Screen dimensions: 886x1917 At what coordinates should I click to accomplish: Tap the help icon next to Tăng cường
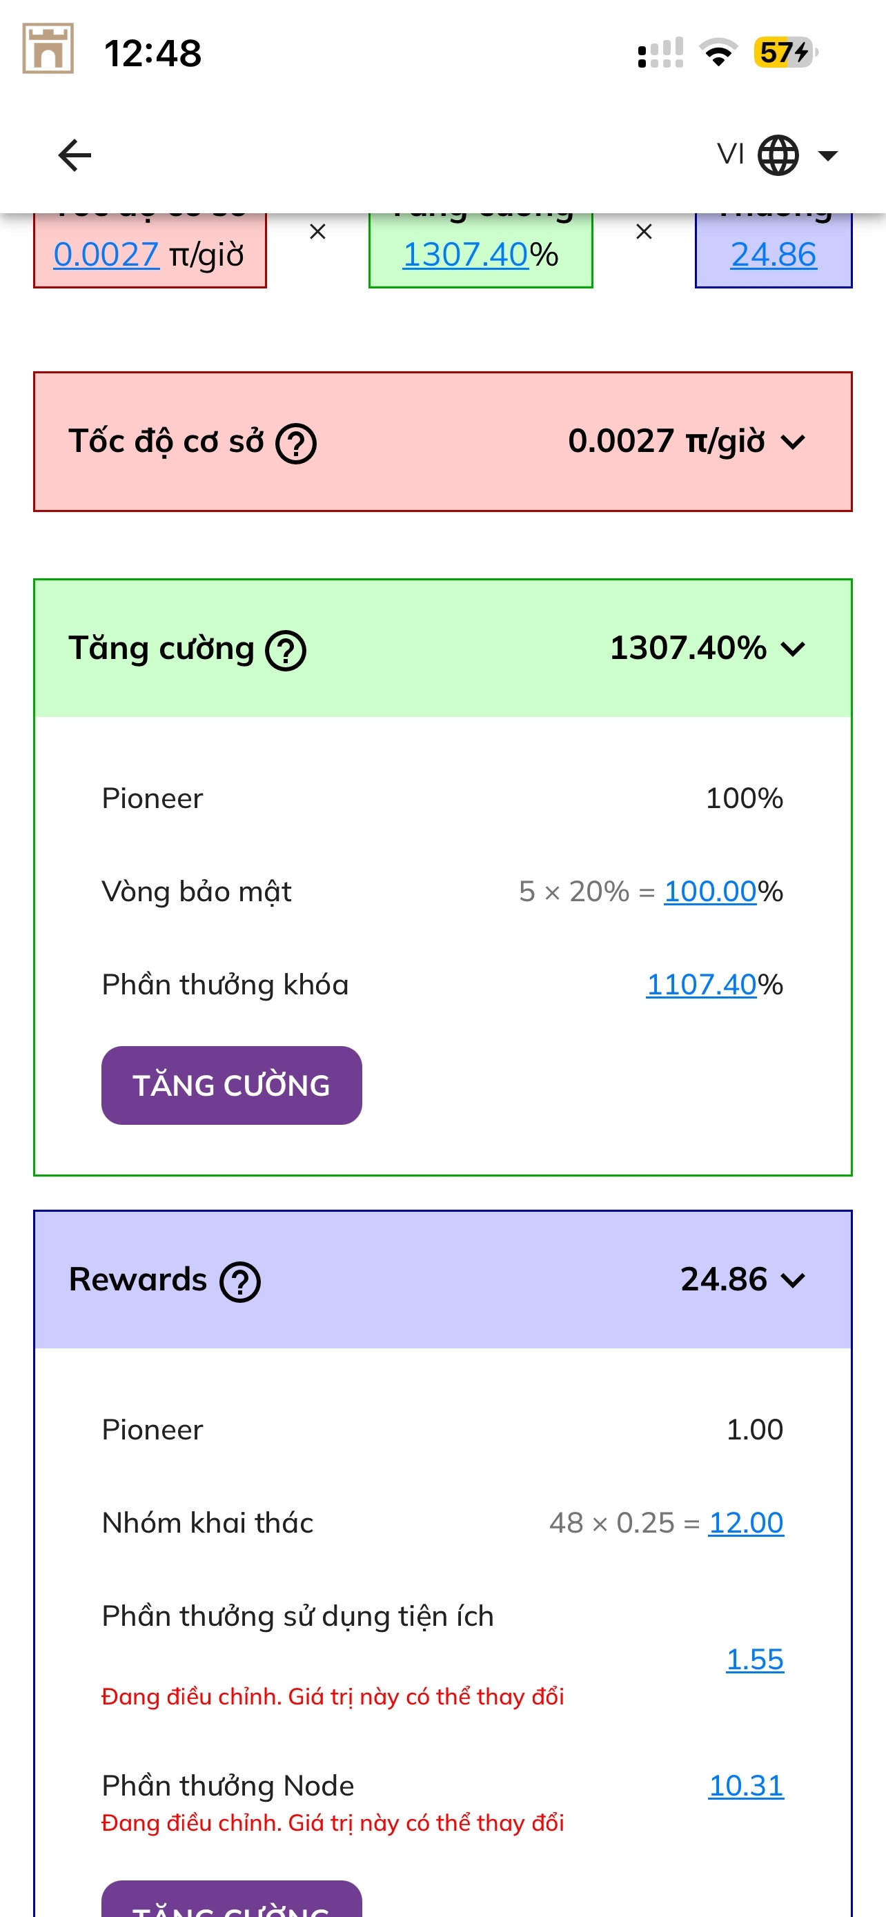(286, 651)
